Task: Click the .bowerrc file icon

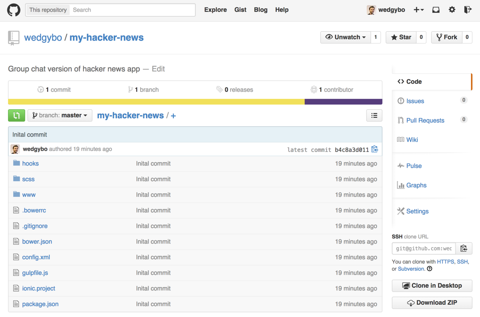Action: [x=16, y=210]
